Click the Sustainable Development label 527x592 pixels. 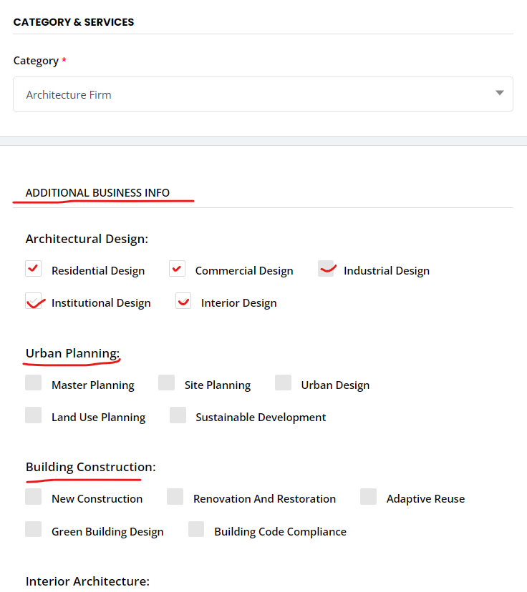click(x=261, y=418)
